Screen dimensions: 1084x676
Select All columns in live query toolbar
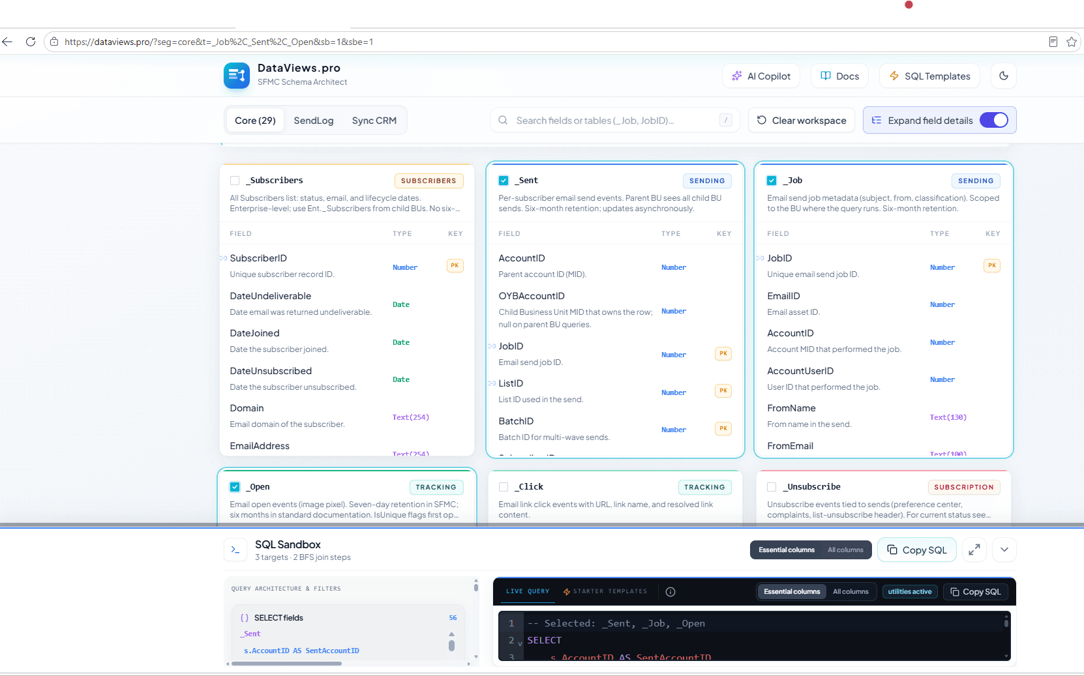[x=851, y=592]
